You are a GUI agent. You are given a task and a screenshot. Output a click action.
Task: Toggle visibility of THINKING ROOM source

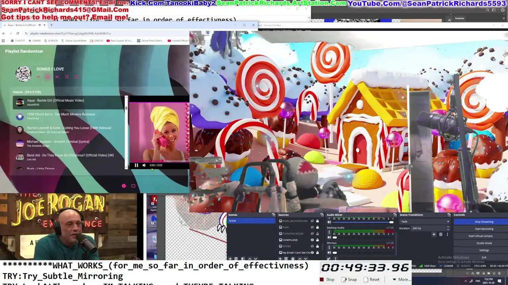[312, 234]
